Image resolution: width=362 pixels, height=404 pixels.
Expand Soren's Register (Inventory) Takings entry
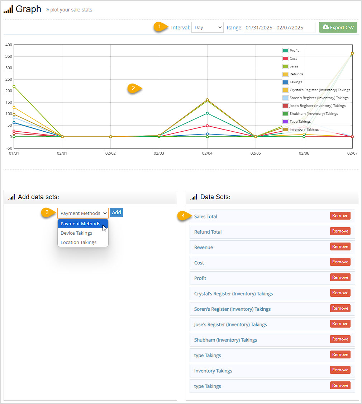(x=233, y=309)
